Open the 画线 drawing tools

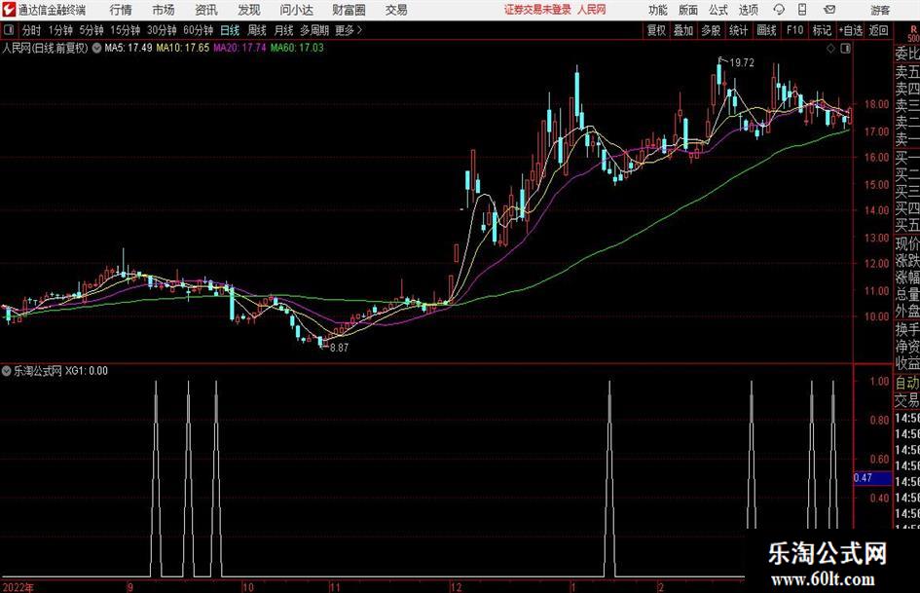pyautogui.click(x=766, y=30)
